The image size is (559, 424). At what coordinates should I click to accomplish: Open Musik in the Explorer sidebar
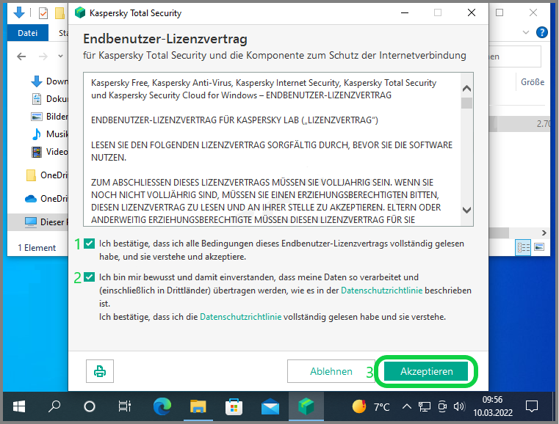click(50, 134)
